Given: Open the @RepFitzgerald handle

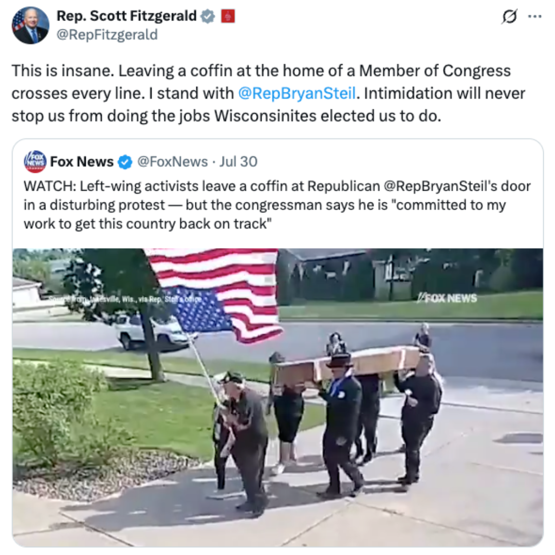Looking at the screenshot, I should pos(107,35).
